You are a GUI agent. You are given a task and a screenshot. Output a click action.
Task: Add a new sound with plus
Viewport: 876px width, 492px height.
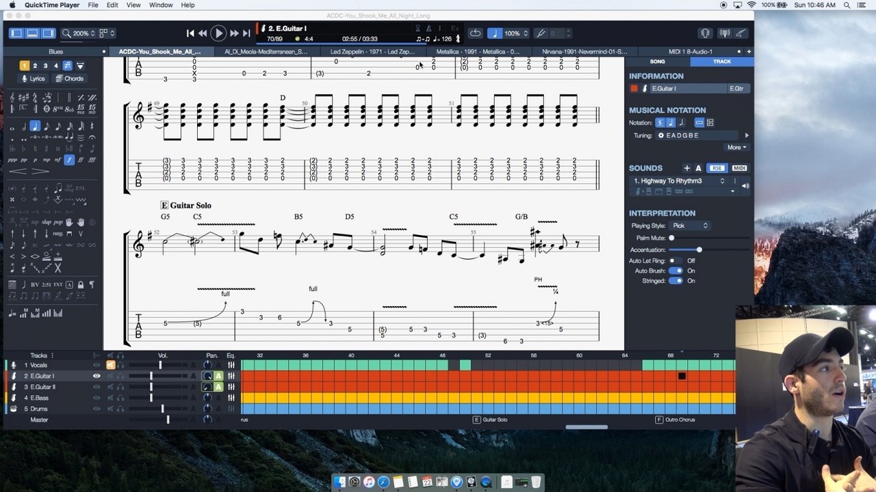coord(686,168)
